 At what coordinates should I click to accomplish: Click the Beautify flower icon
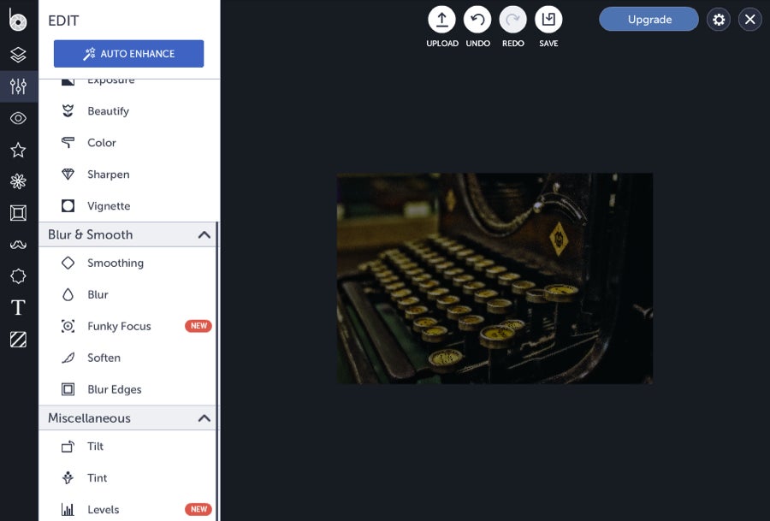point(68,111)
